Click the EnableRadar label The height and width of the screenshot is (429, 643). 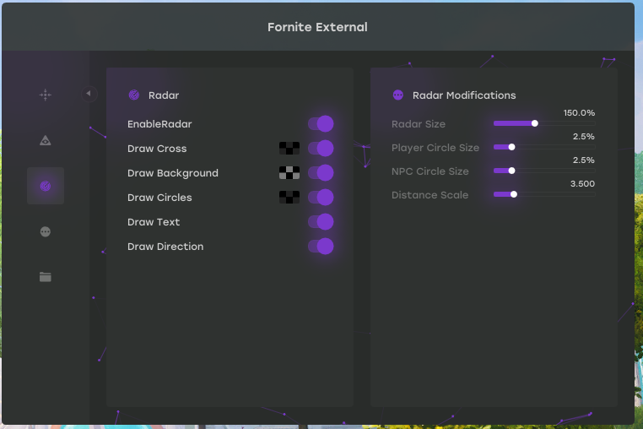pos(159,124)
